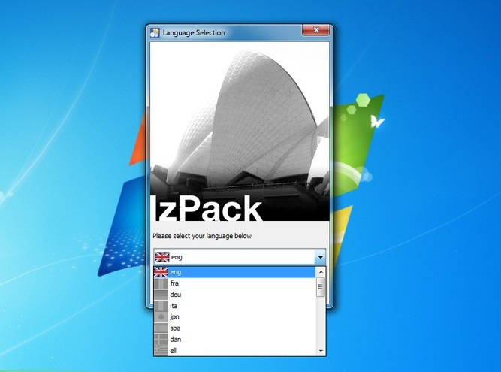
Task: Select ita in the language list
Action: point(235,306)
